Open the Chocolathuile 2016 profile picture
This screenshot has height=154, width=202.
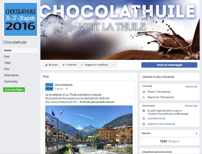coord(21,19)
